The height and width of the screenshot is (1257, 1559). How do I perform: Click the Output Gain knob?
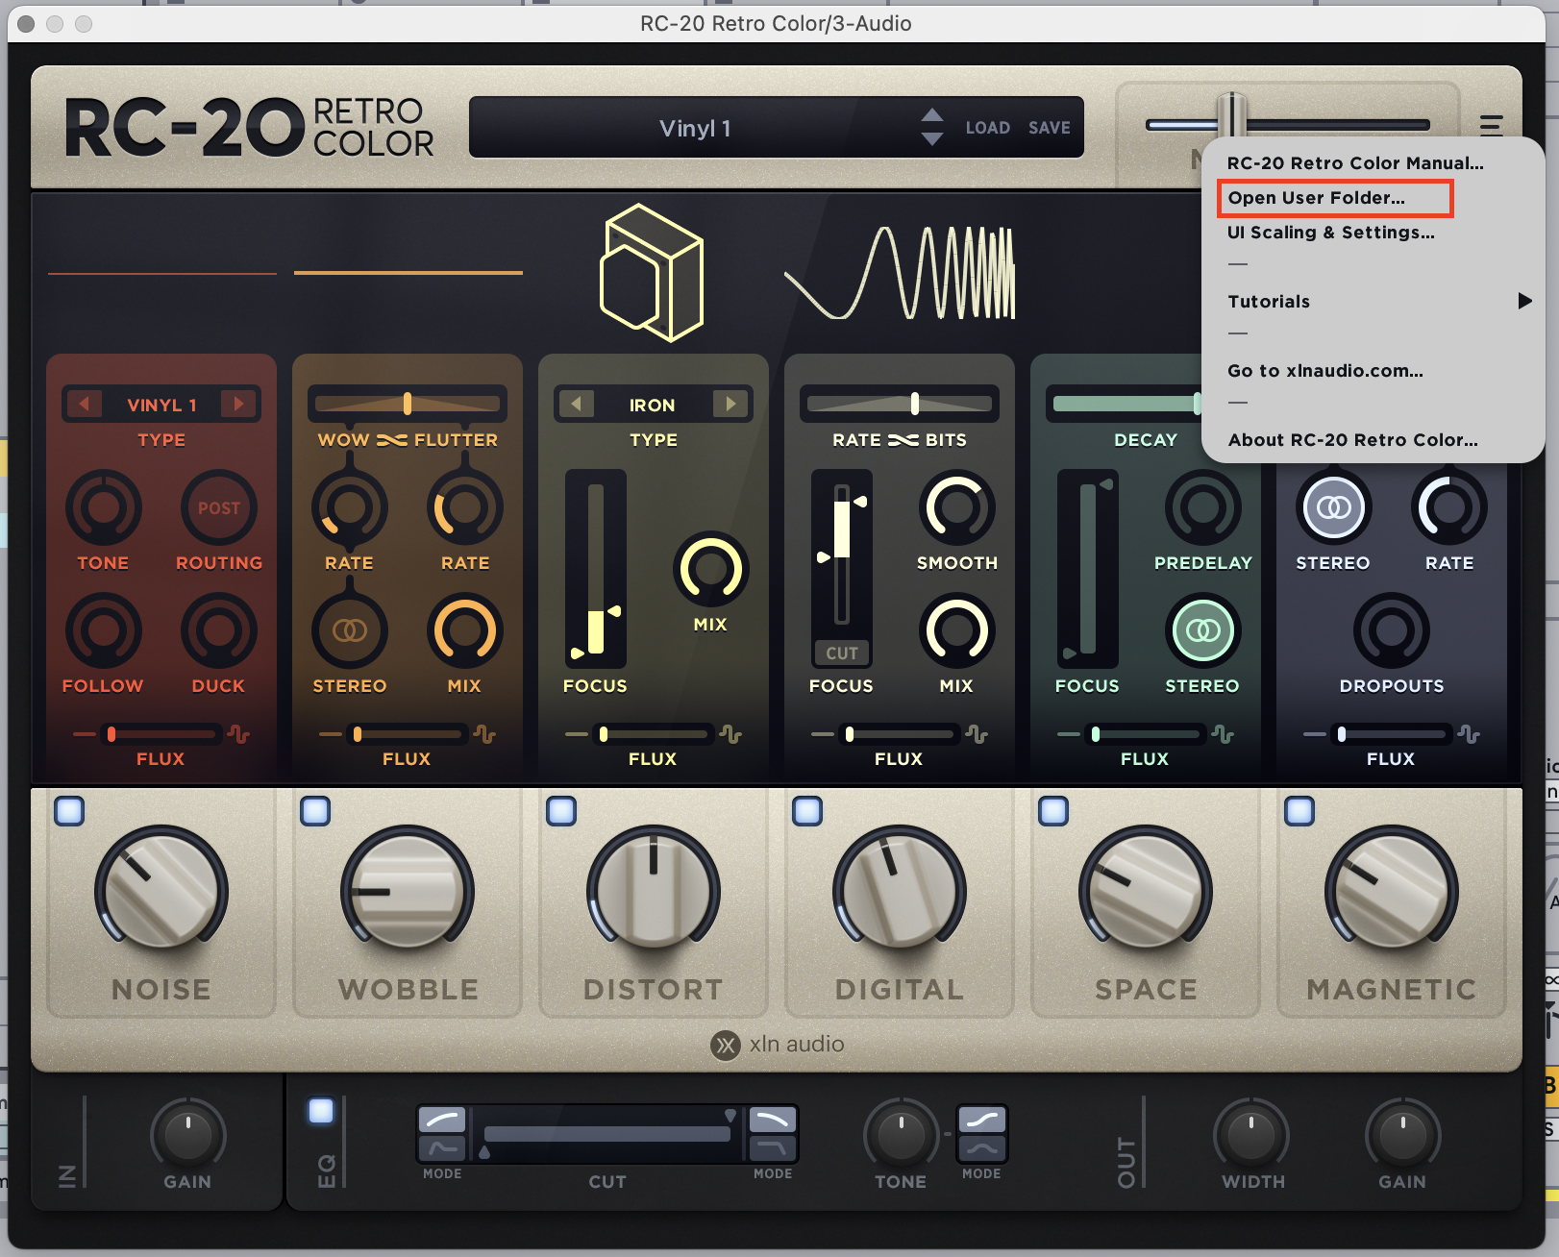tap(1403, 1134)
